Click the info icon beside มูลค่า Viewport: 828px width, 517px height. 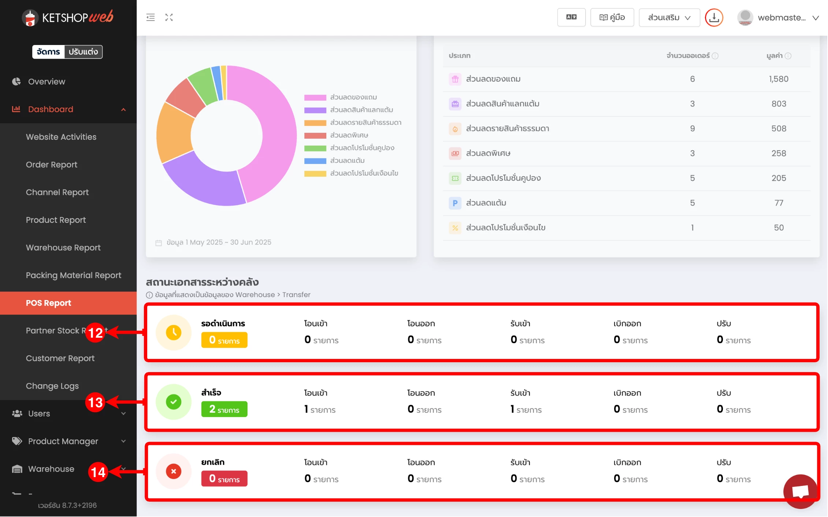coord(788,56)
